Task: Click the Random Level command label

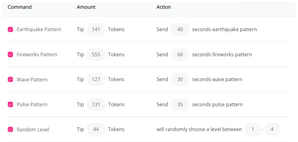Action: [33, 129]
